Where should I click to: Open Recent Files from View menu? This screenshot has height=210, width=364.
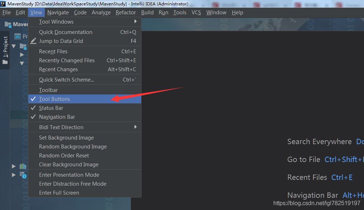[x=85, y=52]
